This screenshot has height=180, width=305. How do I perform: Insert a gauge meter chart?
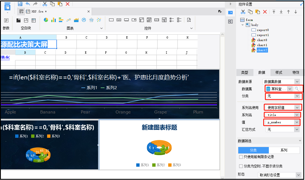coord(84,20)
